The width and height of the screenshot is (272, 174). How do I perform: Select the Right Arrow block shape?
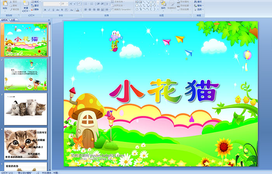click(151, 6)
